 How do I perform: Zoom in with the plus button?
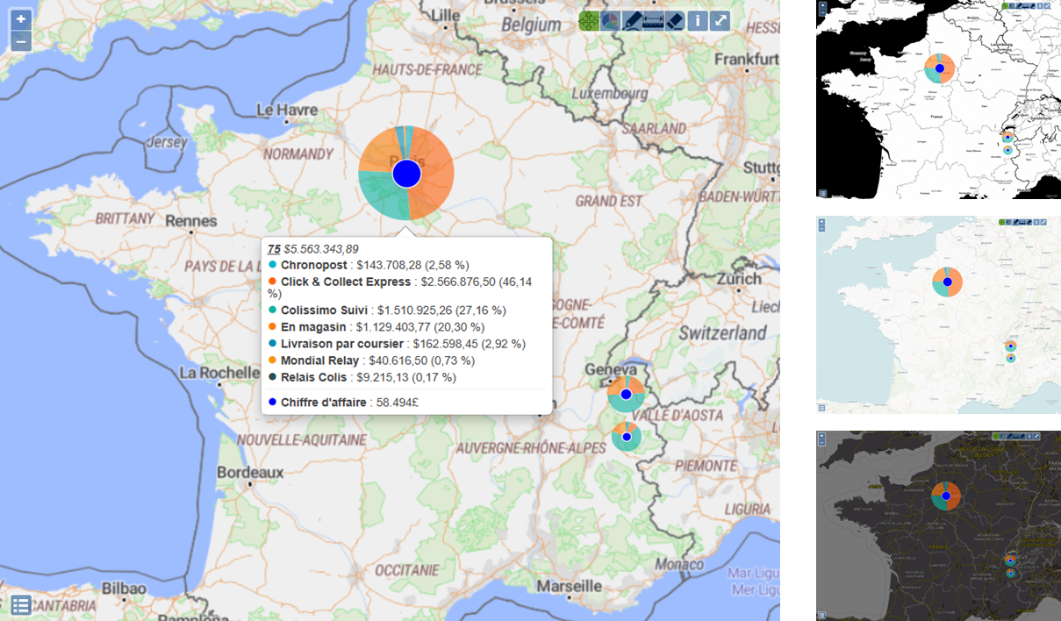coord(21,19)
